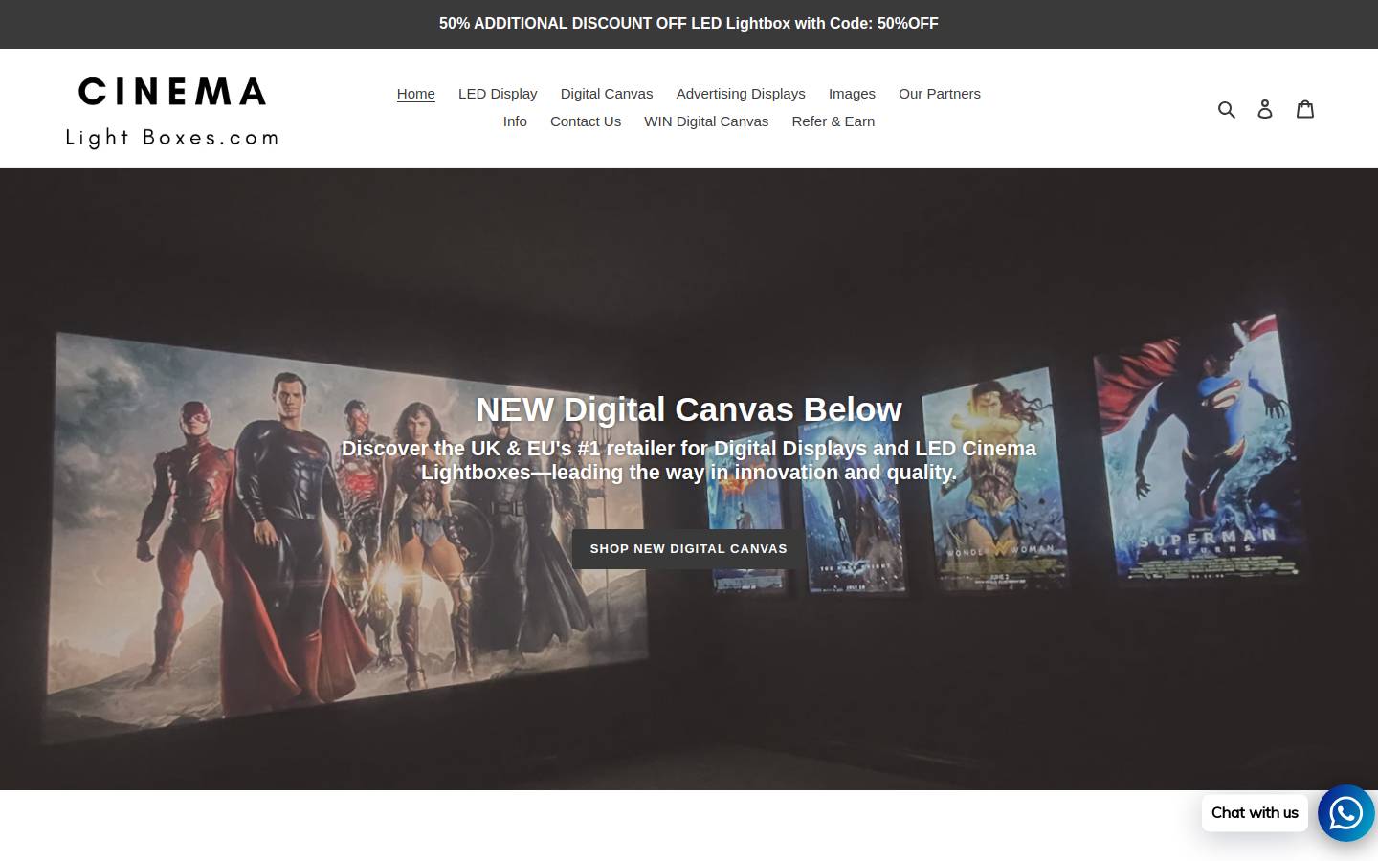The height and width of the screenshot is (861, 1378).
Task: Open the Images menu item
Action: tap(852, 94)
